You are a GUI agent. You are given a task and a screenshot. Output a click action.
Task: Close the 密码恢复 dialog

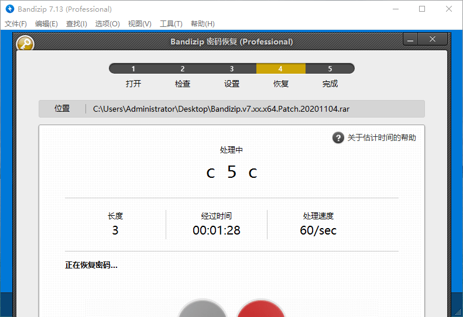tap(433, 39)
